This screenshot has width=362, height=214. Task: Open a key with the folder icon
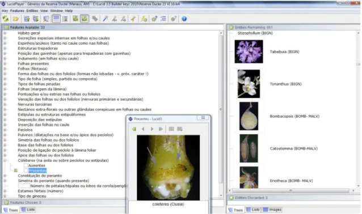[x=16, y=19]
